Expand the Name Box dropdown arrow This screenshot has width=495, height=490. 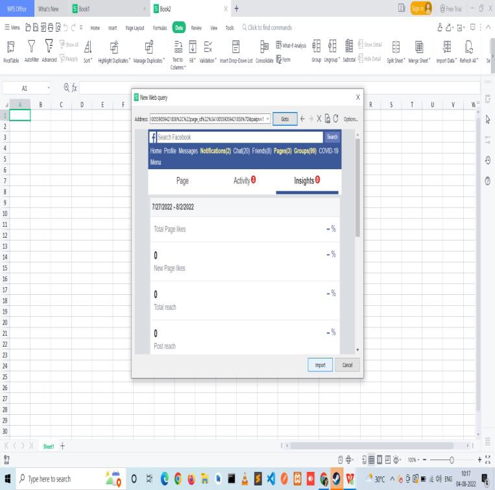[x=48, y=88]
